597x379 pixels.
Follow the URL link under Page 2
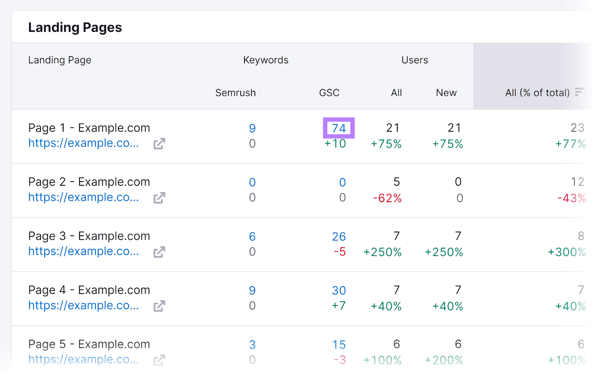(x=83, y=197)
